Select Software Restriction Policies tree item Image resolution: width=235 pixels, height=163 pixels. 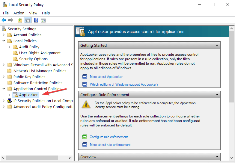pyautogui.click(x=38, y=83)
